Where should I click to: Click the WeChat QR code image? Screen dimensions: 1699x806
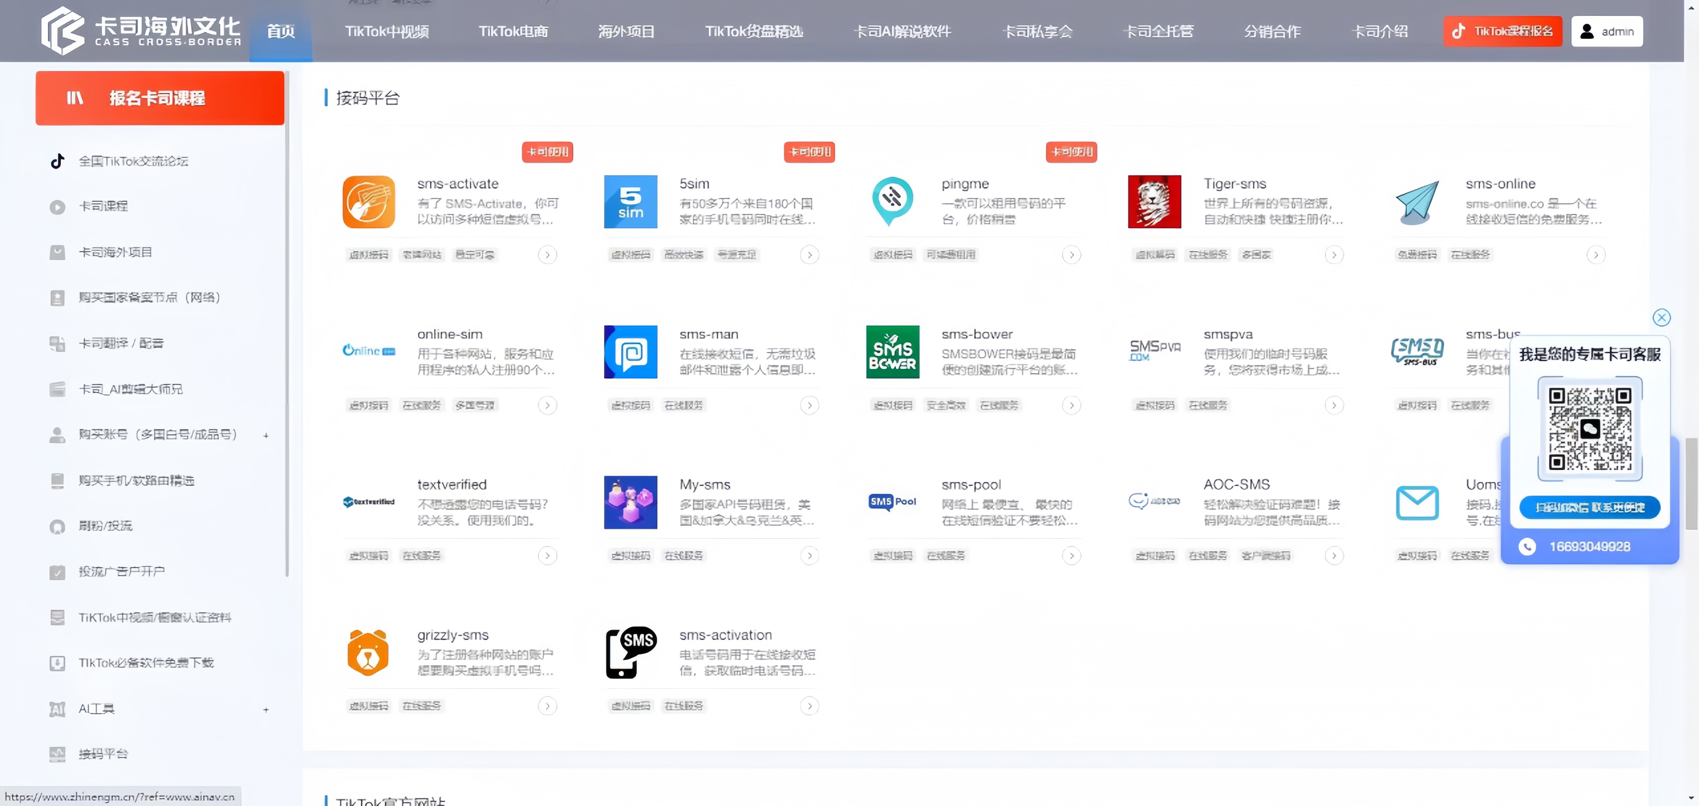[1589, 429]
